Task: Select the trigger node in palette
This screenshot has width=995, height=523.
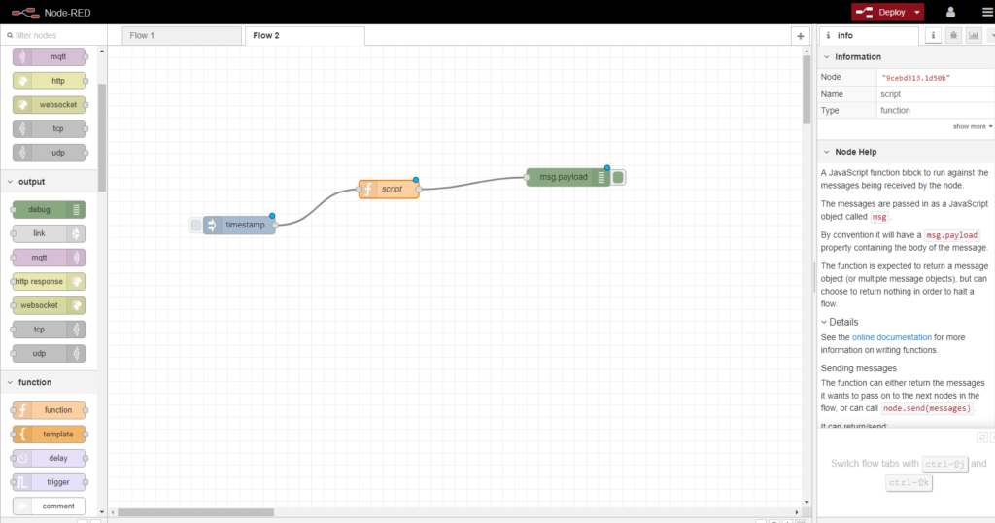Action: [50, 482]
